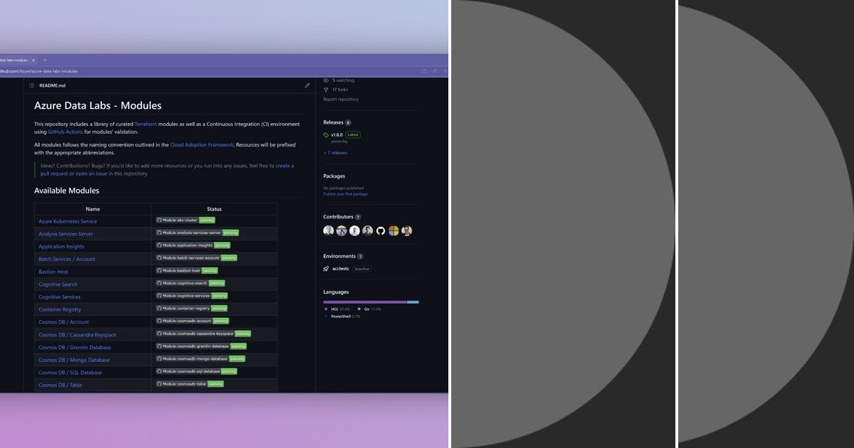Viewport: 854px width, 448px height.
Task: Open the Terraform link in the description
Action: (x=145, y=123)
